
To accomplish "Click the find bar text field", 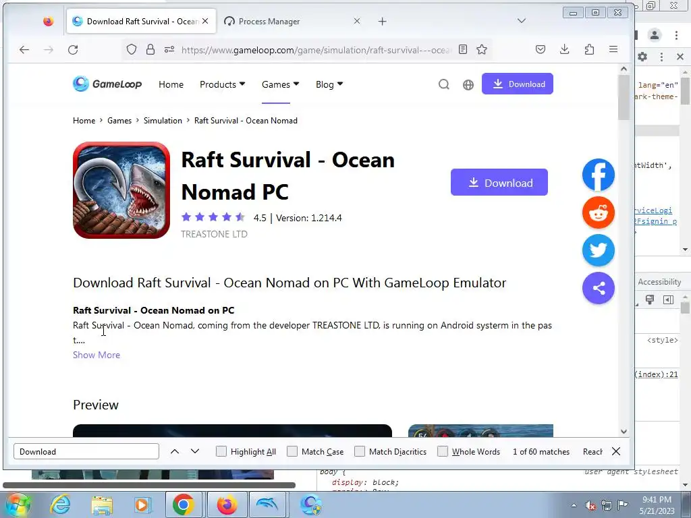I will pyautogui.click(x=86, y=451).
